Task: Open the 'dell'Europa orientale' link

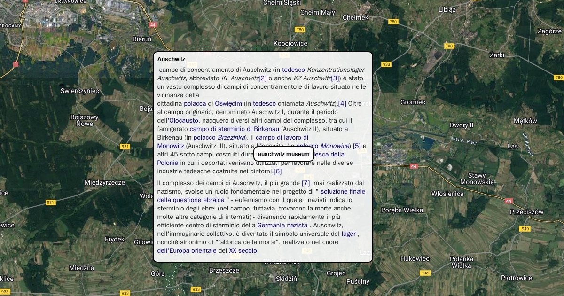Action: click(x=187, y=250)
